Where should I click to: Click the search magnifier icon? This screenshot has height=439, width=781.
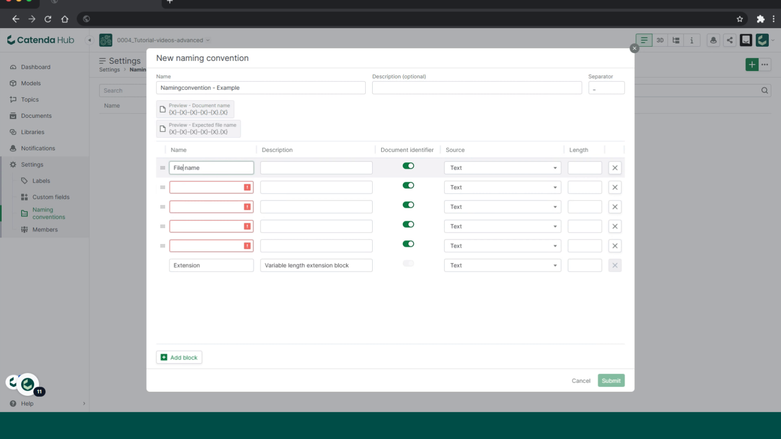coord(765,91)
